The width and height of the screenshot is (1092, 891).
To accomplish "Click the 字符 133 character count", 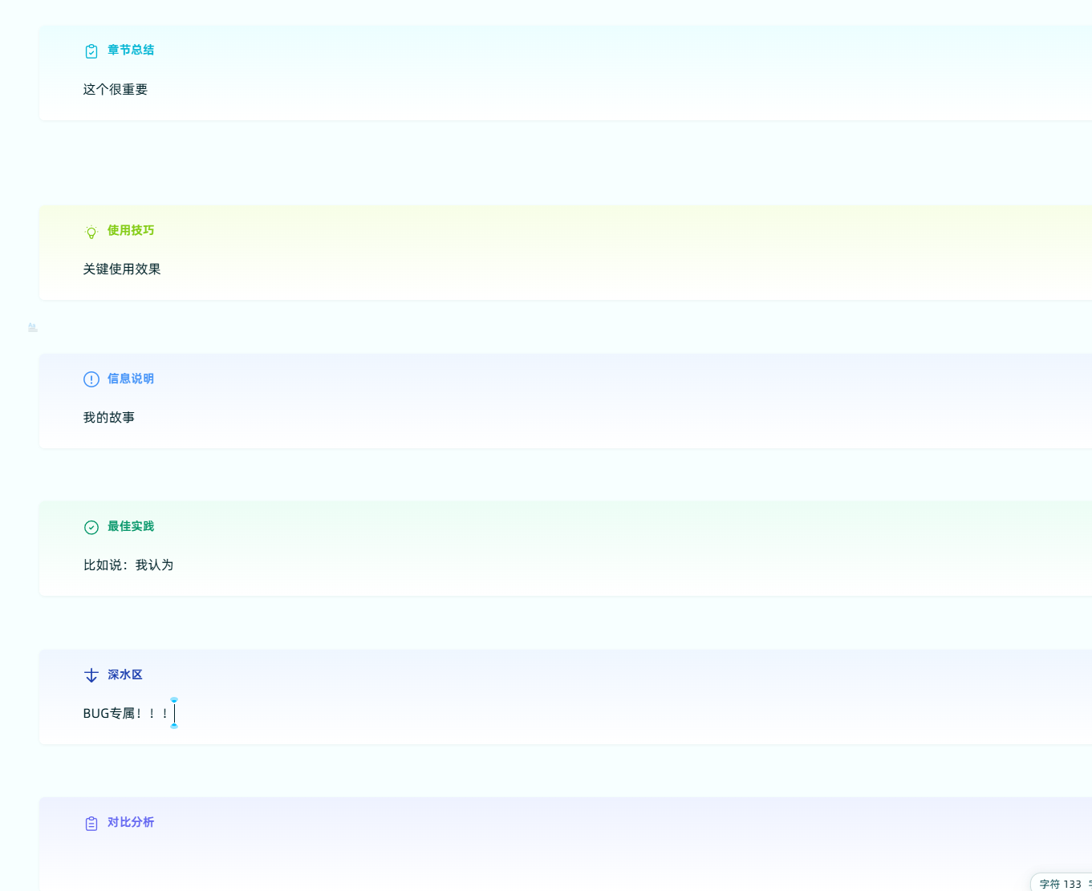I will click(x=1060, y=884).
